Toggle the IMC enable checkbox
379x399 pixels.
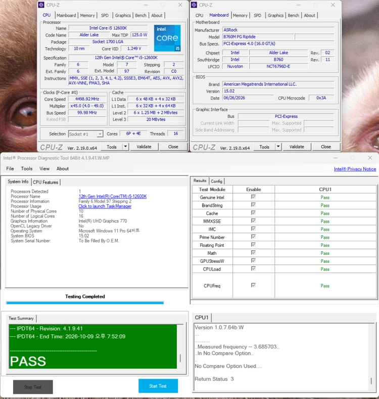point(253,229)
